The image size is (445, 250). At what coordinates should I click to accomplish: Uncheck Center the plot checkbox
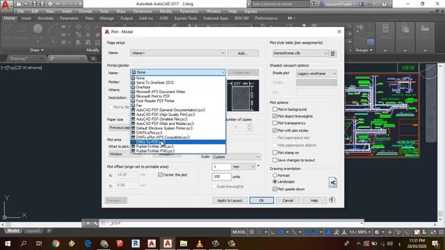[161, 175]
